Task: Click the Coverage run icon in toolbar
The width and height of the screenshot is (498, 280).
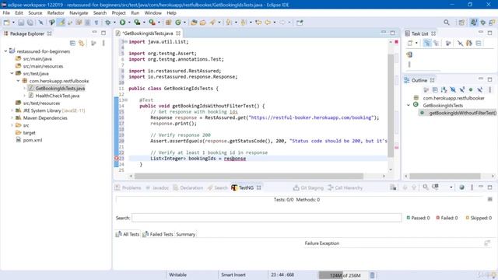Action: pyautogui.click(x=137, y=23)
